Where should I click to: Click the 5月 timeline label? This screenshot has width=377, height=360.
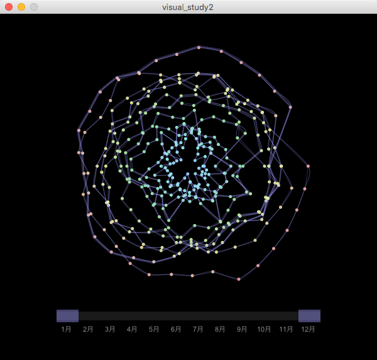[154, 329]
